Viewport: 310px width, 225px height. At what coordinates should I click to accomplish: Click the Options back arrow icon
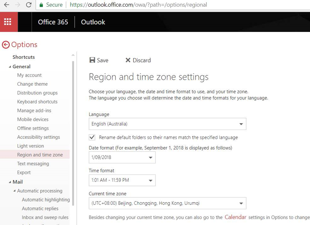tap(6, 45)
